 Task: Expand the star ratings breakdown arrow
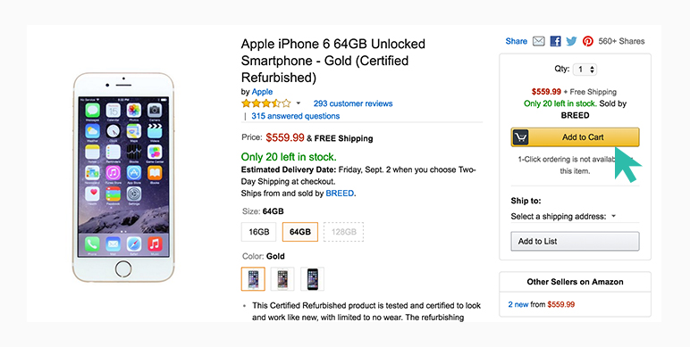pyautogui.click(x=298, y=103)
